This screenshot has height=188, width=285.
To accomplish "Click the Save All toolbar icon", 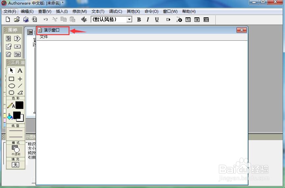I will (26, 19).
